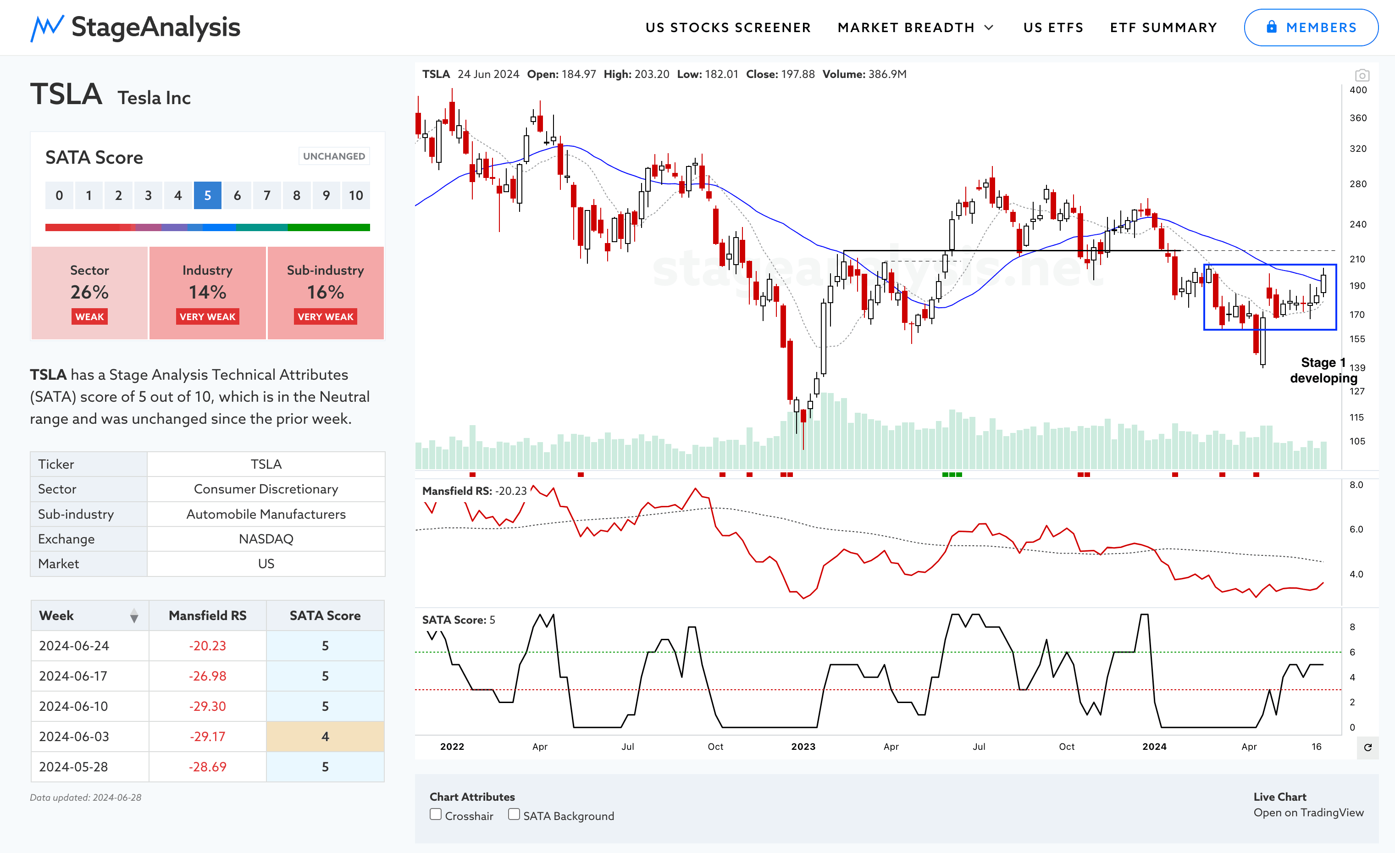Open US Stocks Screener menu item
This screenshot has height=853, width=1395.
pos(728,28)
